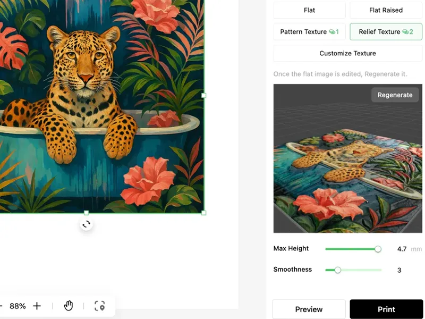Open the Customize Texture option
The height and width of the screenshot is (319, 425).
[x=347, y=53]
